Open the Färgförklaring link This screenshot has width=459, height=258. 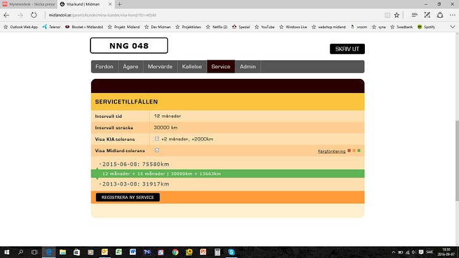point(332,151)
